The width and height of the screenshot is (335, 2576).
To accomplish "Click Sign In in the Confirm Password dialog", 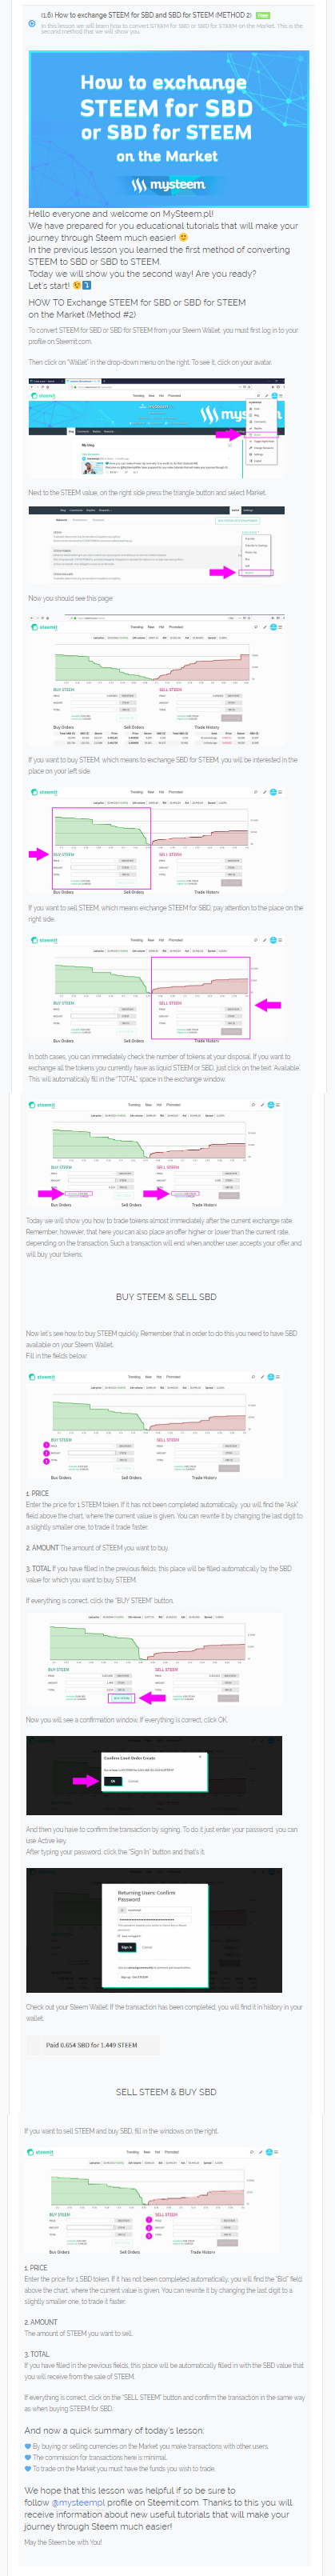I will (x=126, y=1946).
